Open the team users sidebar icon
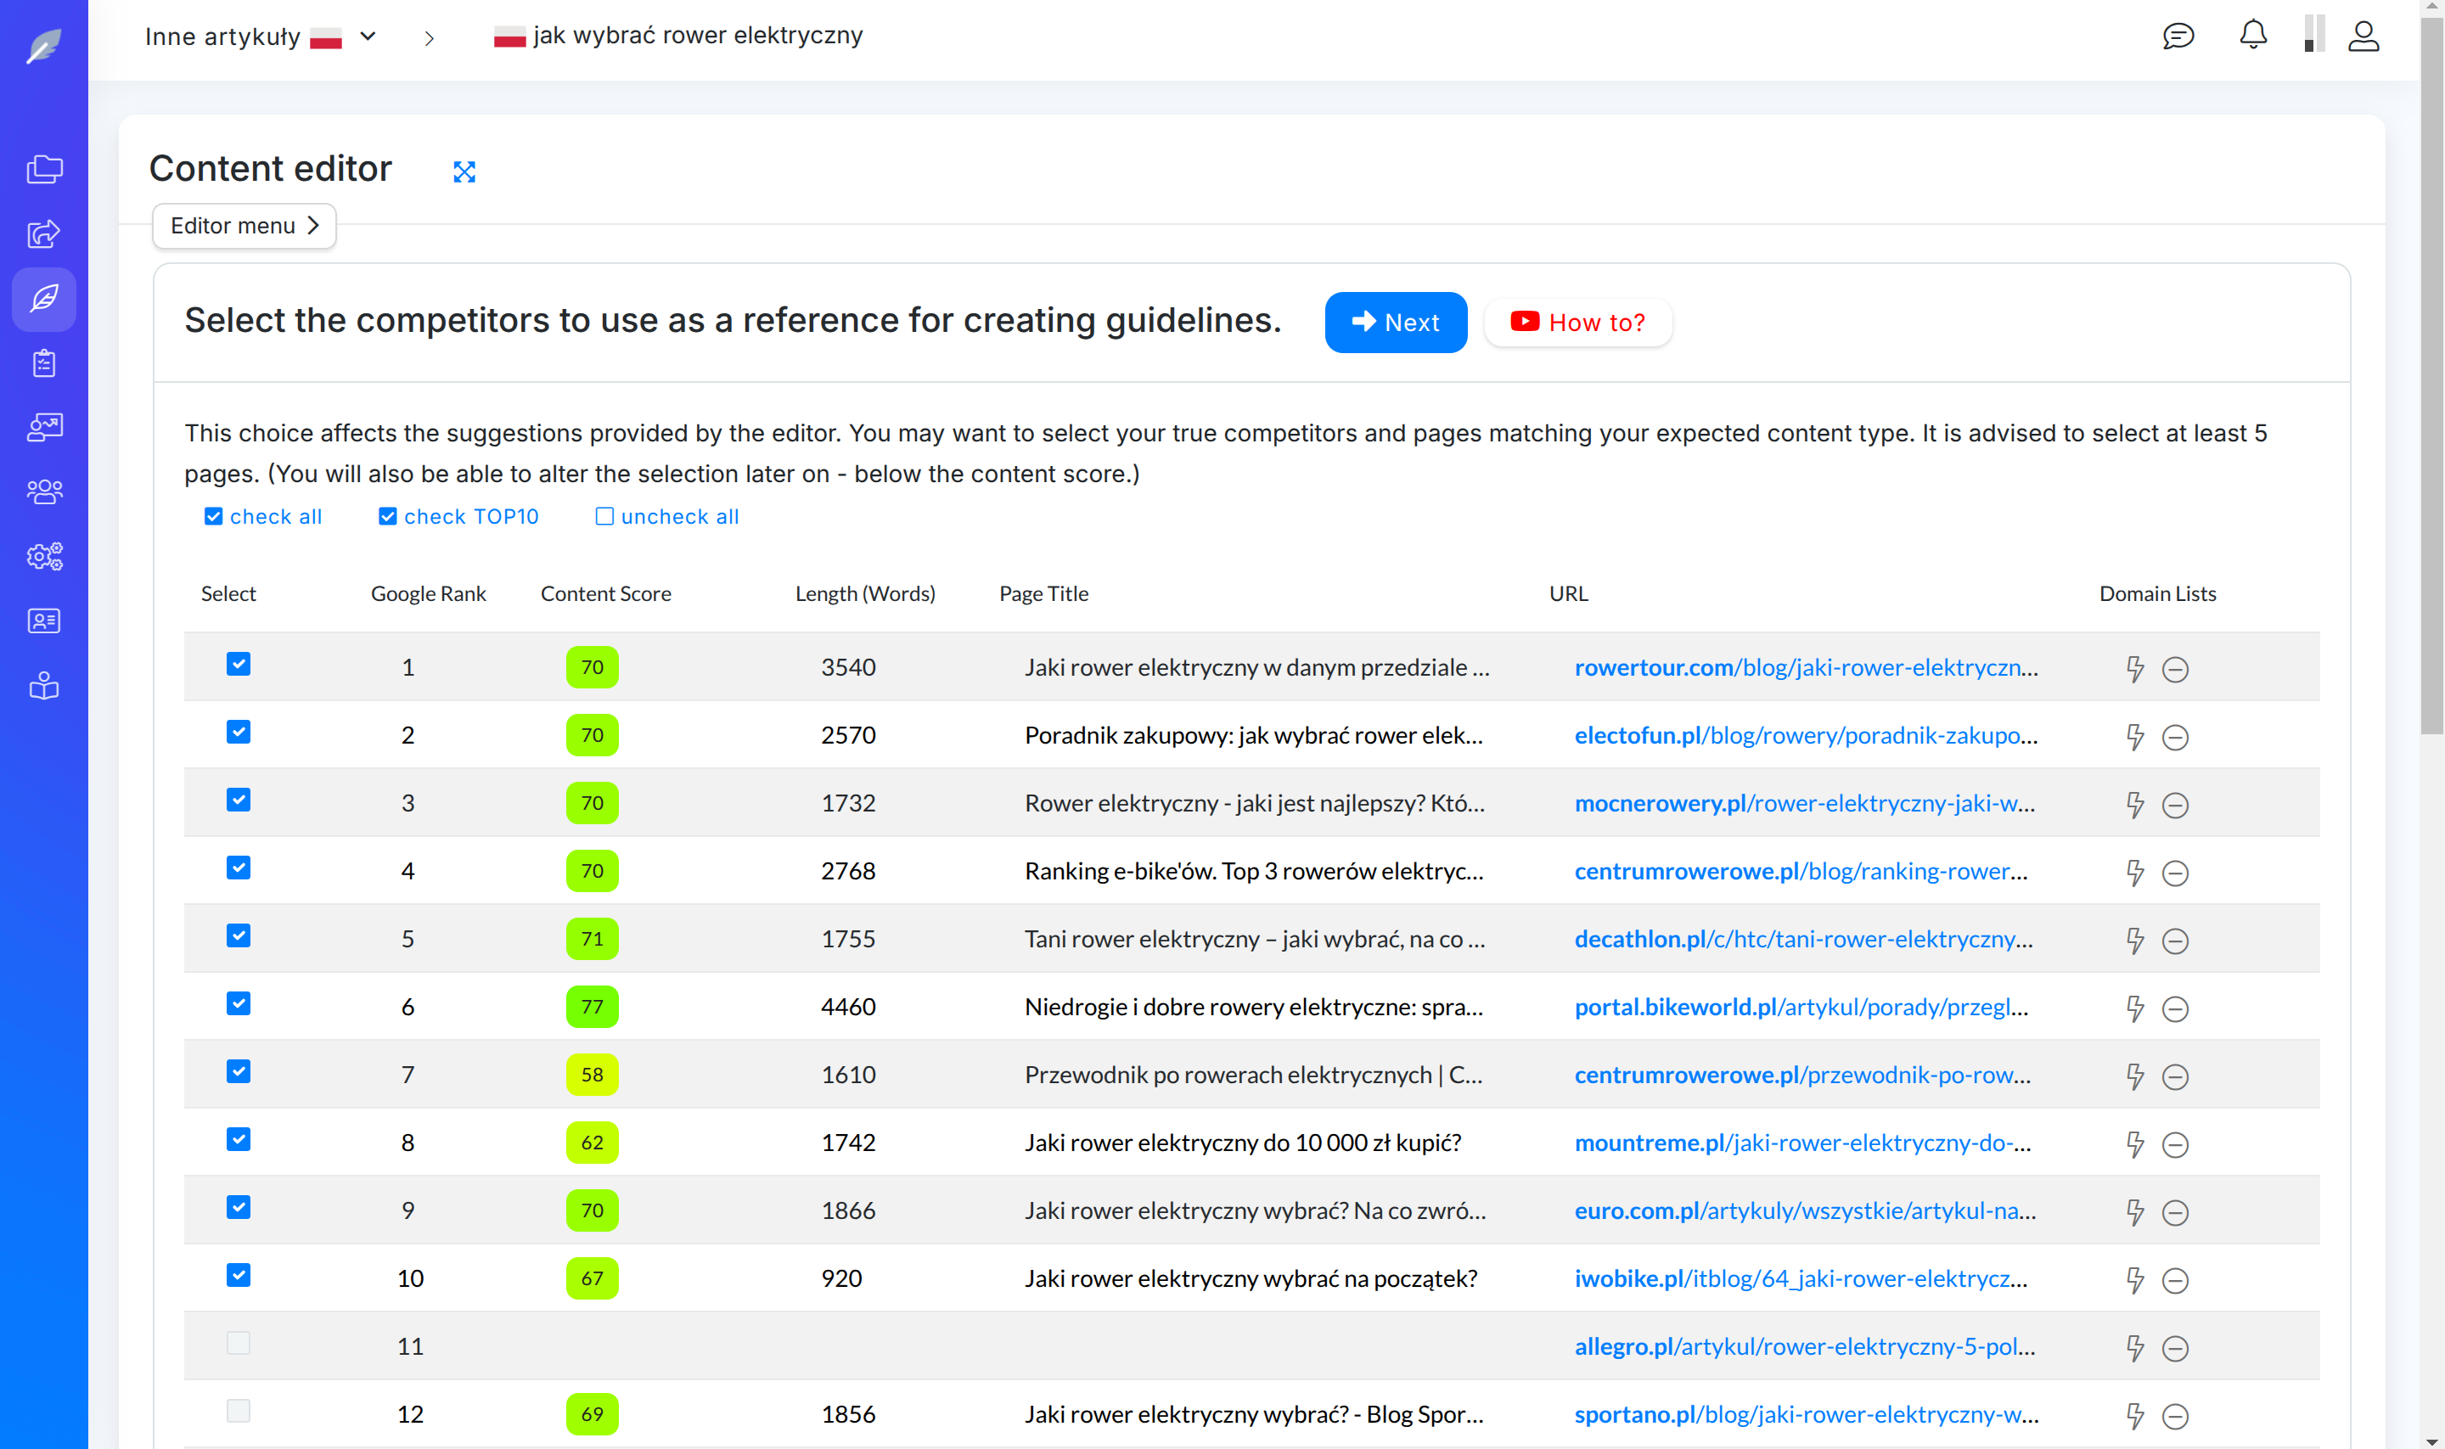 [44, 491]
